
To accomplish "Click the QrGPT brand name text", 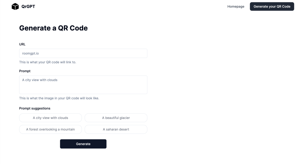I will coord(28,6).
